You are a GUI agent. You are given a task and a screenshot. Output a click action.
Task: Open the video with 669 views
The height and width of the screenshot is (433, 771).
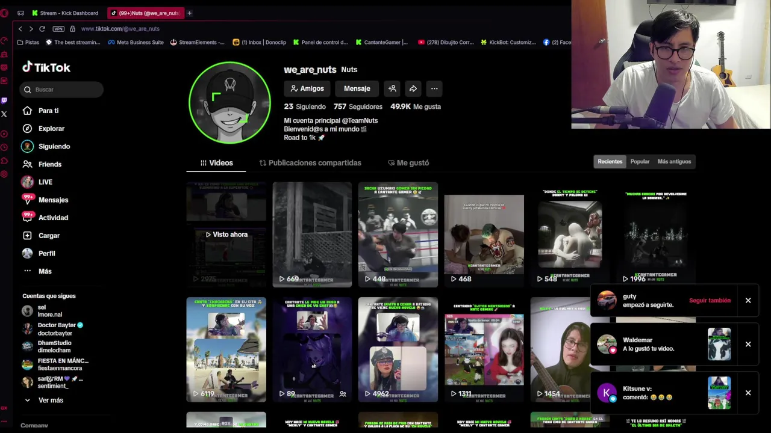click(x=312, y=235)
